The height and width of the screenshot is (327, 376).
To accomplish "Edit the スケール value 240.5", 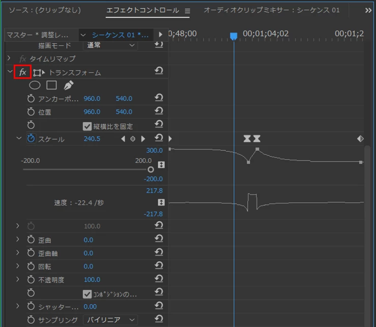I will tap(92, 139).
